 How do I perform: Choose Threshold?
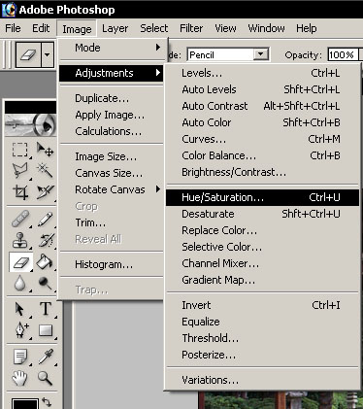click(x=262, y=338)
